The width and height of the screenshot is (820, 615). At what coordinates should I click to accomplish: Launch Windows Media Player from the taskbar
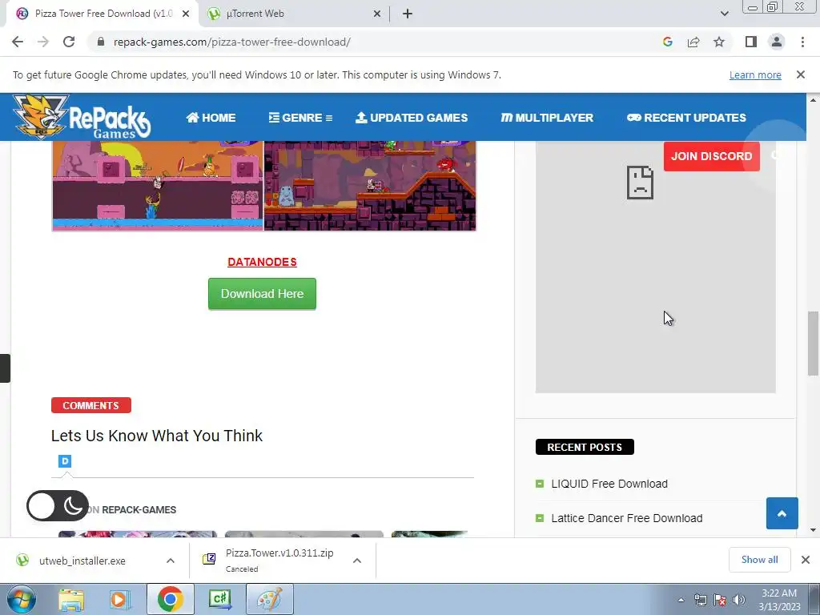(x=119, y=600)
